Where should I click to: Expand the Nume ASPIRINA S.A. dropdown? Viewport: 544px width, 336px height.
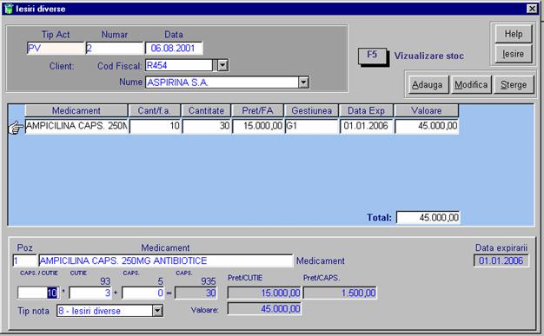coord(303,82)
